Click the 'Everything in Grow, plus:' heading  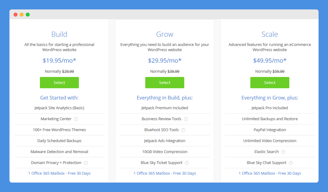(270, 98)
